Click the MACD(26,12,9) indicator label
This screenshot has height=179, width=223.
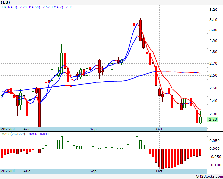click(13, 134)
